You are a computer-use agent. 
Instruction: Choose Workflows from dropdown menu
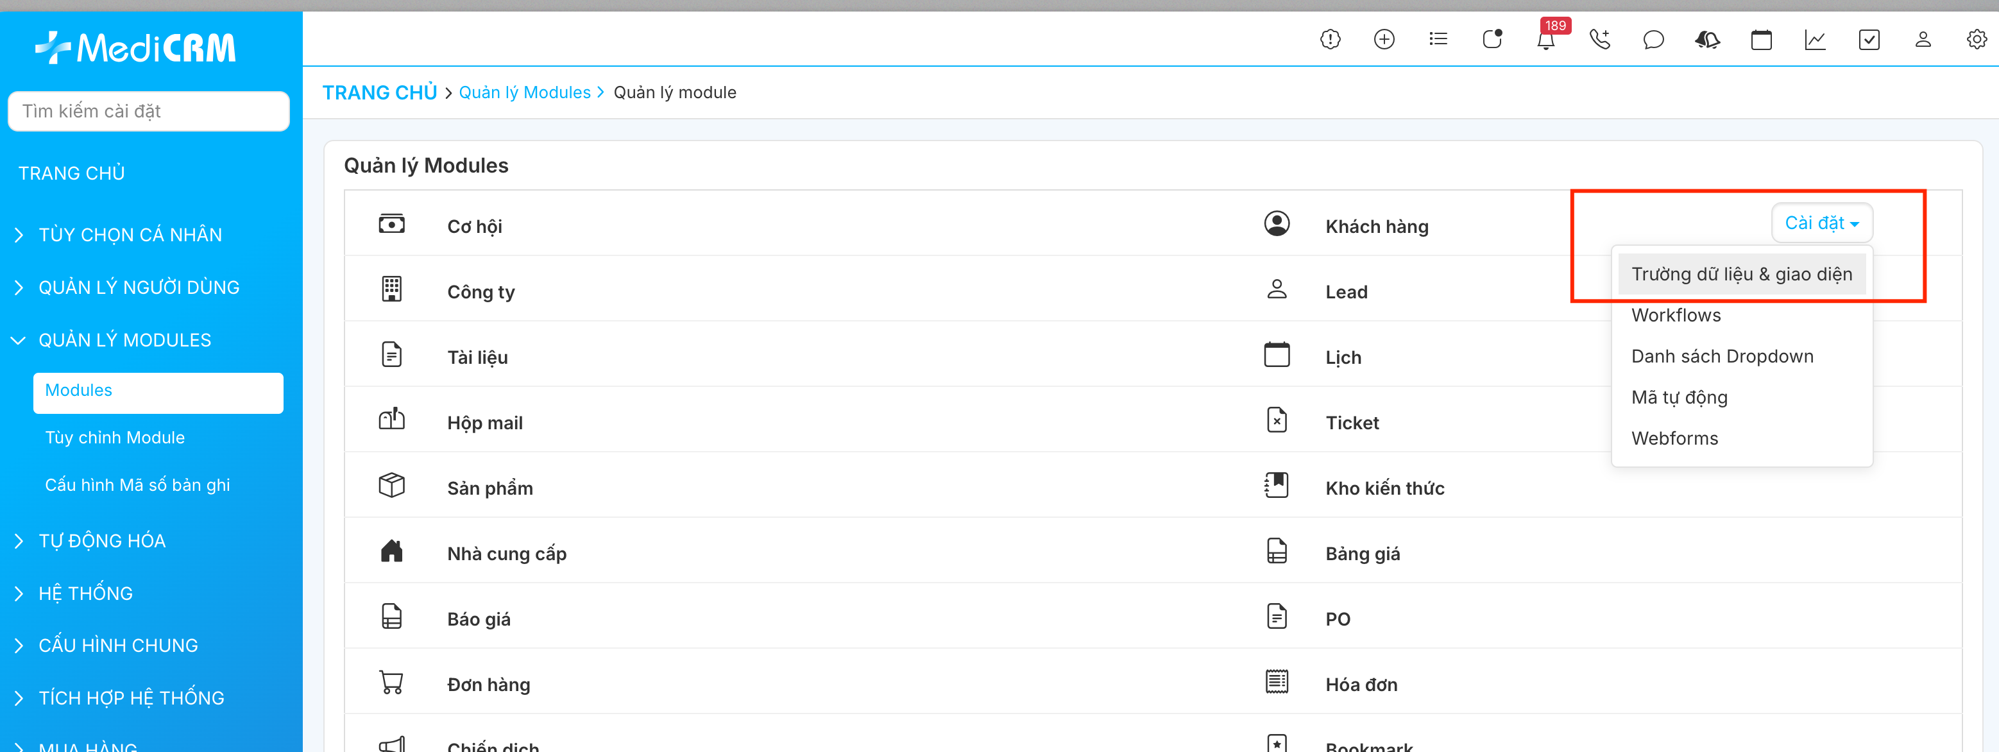1676,315
